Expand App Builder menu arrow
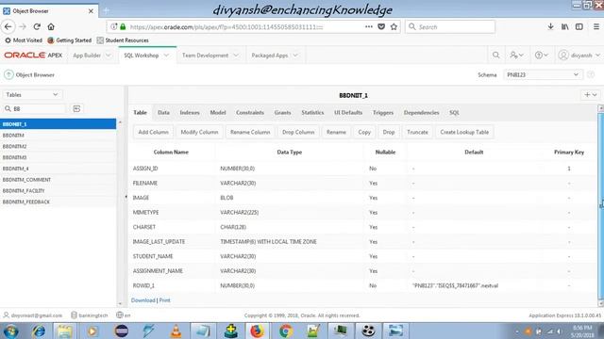Image resolution: width=604 pixels, height=339 pixels. (x=109, y=56)
